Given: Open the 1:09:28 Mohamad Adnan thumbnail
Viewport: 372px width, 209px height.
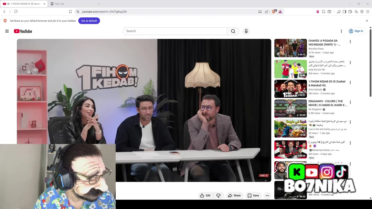Looking at the screenshot, I should click(291, 149).
